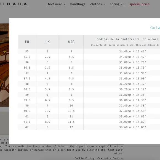This screenshot has height=160, width=160.
Task: Click the UK column header
Action: [47, 42]
